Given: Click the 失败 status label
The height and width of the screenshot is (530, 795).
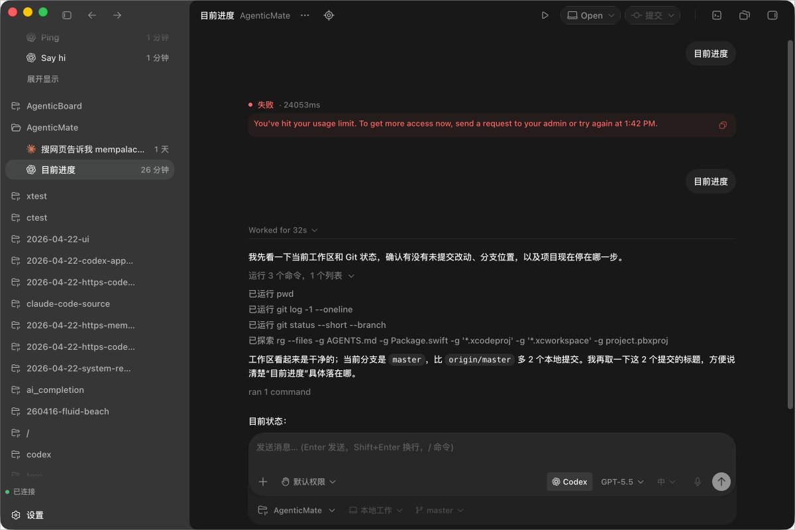Looking at the screenshot, I should click(x=265, y=105).
